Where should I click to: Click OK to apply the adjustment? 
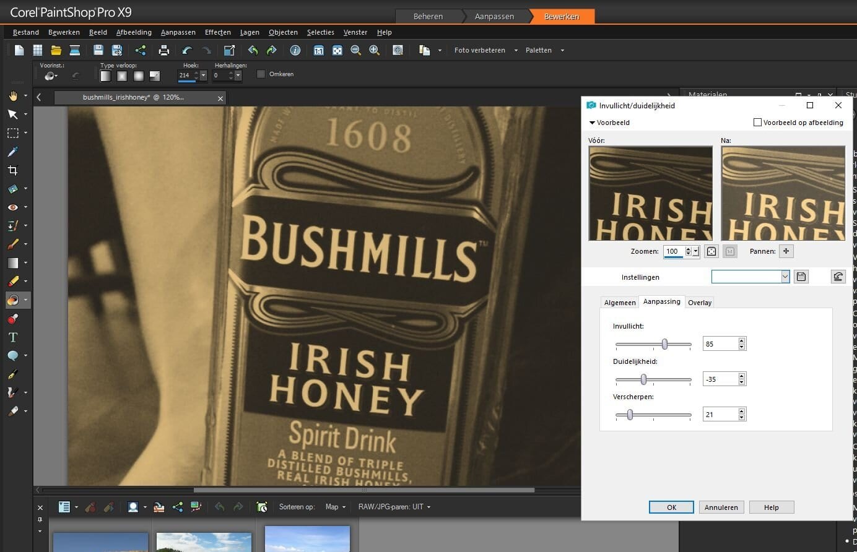pyautogui.click(x=671, y=507)
